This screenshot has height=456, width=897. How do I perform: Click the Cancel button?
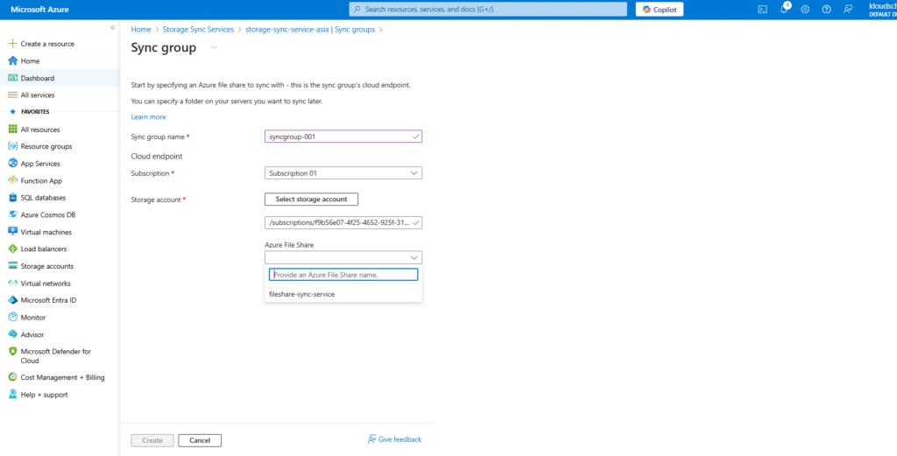(200, 440)
